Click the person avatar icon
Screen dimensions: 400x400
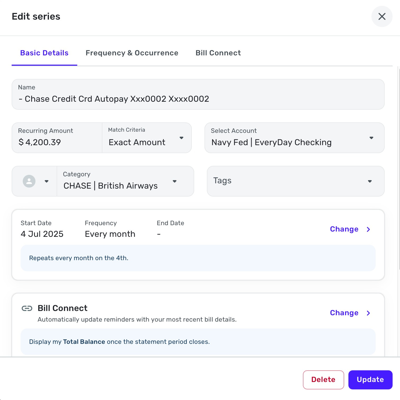pos(29,181)
